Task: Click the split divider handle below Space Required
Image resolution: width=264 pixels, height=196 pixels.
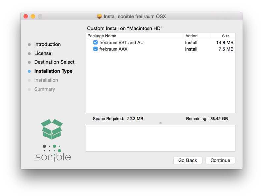Action: coord(160,123)
